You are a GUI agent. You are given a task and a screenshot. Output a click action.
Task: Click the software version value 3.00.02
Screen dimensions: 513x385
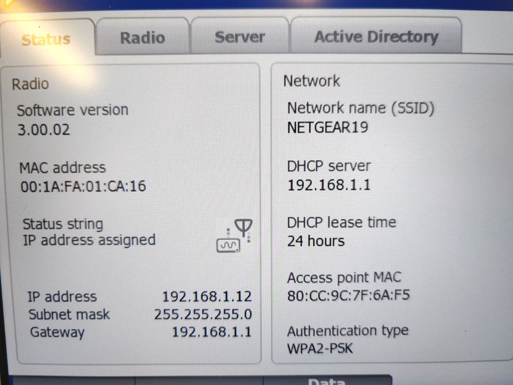44,130
